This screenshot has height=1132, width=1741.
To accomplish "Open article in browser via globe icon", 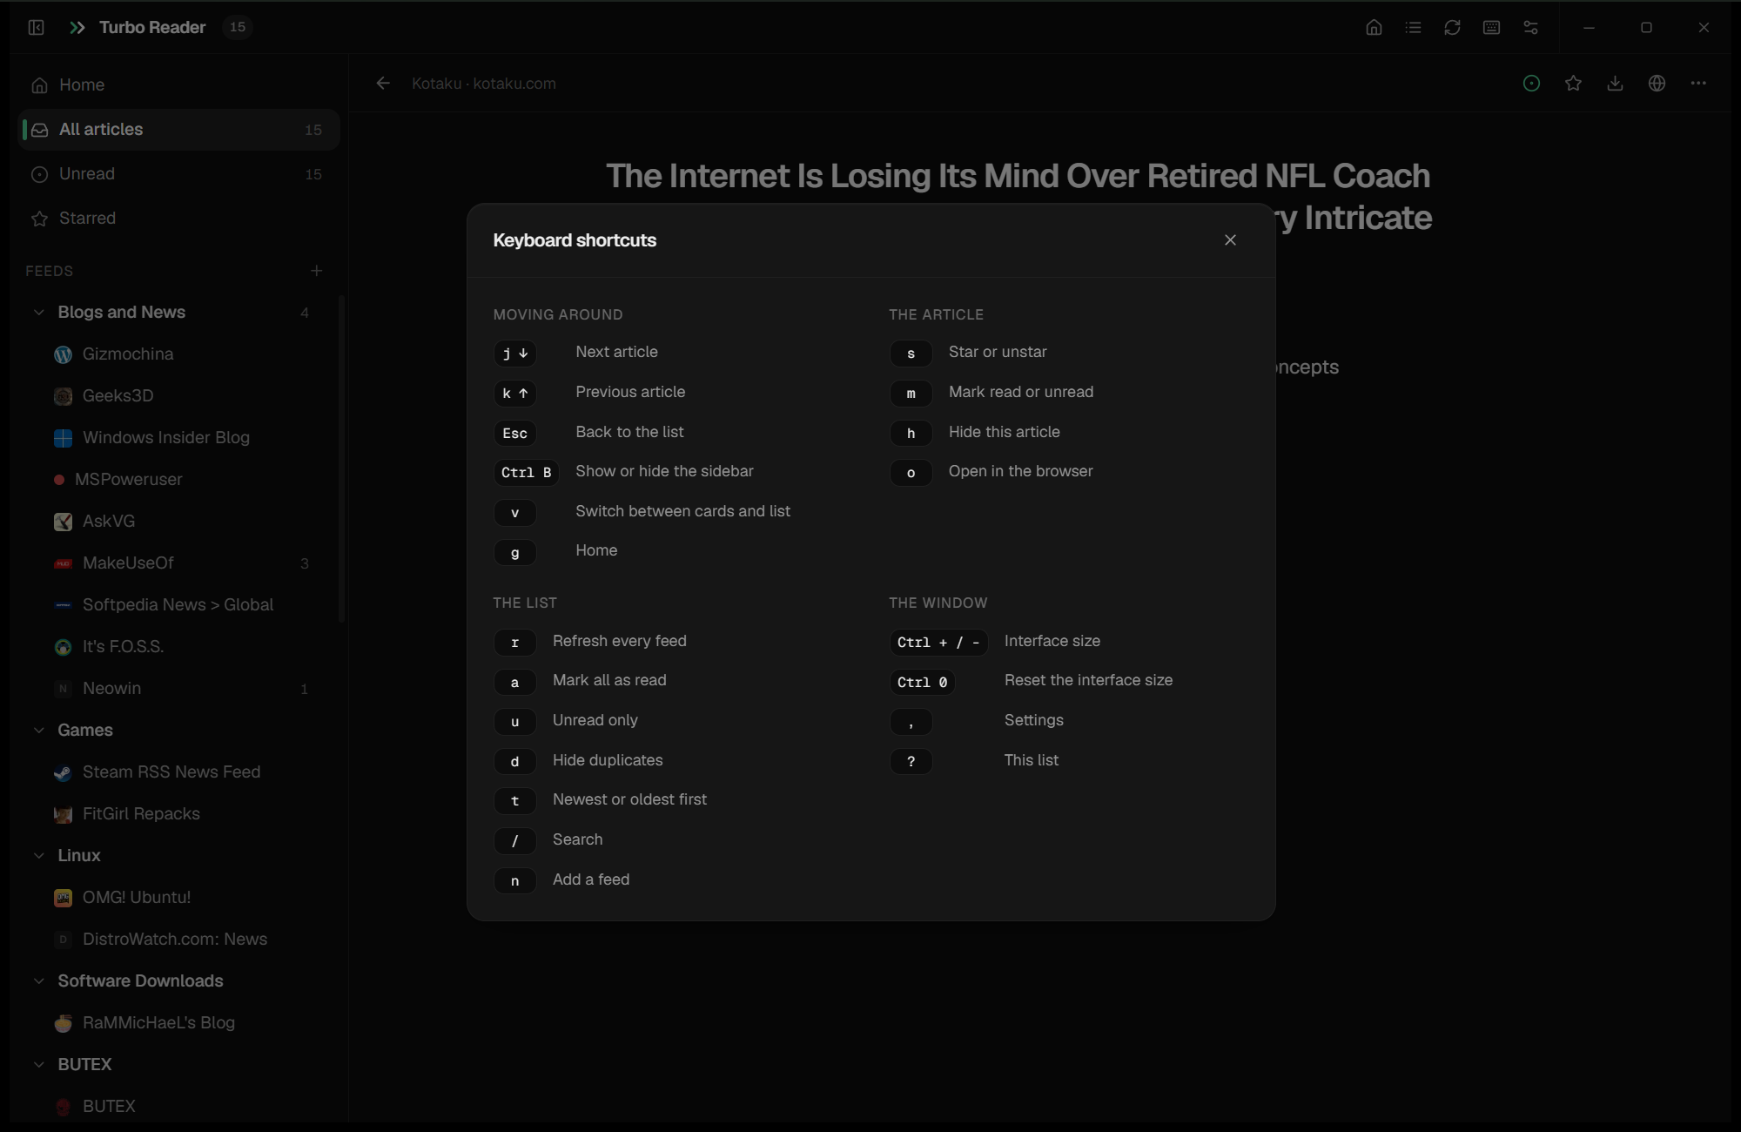I will 1657,84.
